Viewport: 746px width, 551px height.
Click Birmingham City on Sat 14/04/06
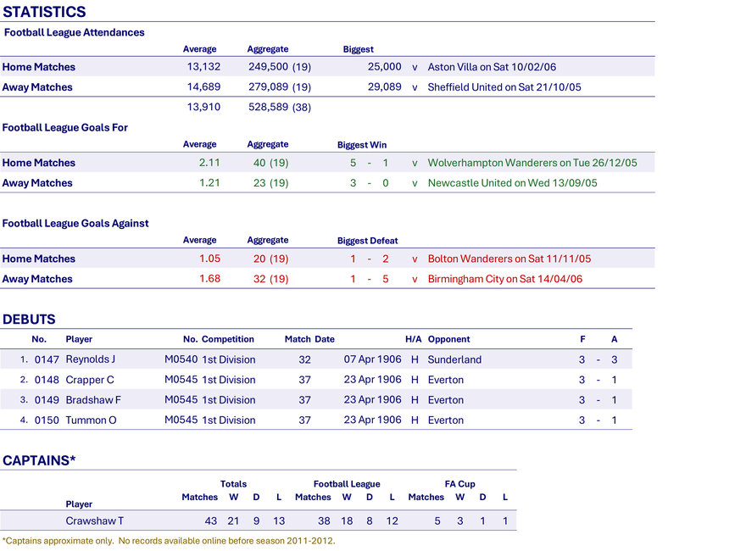pyautogui.click(x=504, y=279)
